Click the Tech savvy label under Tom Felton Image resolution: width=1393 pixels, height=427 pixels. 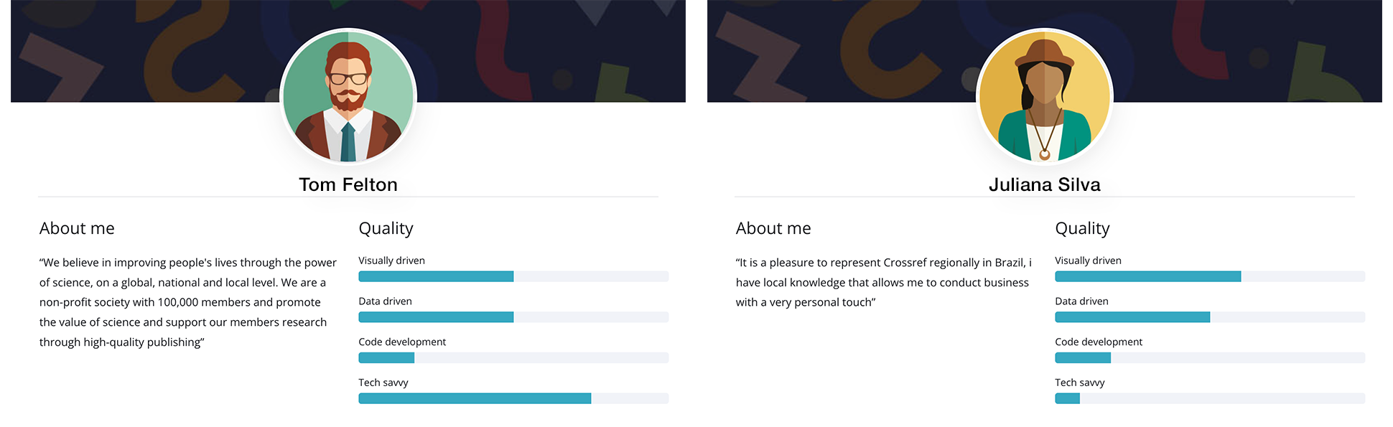[x=383, y=383]
